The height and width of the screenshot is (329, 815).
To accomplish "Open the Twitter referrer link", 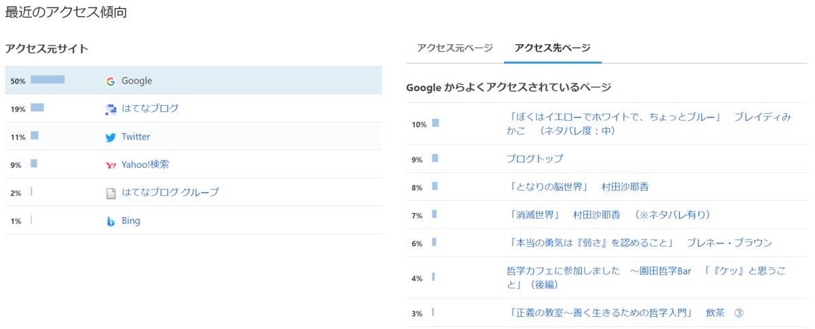I will (136, 136).
